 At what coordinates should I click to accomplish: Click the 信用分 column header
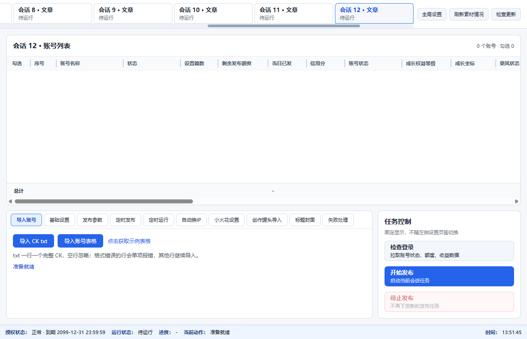coord(318,63)
